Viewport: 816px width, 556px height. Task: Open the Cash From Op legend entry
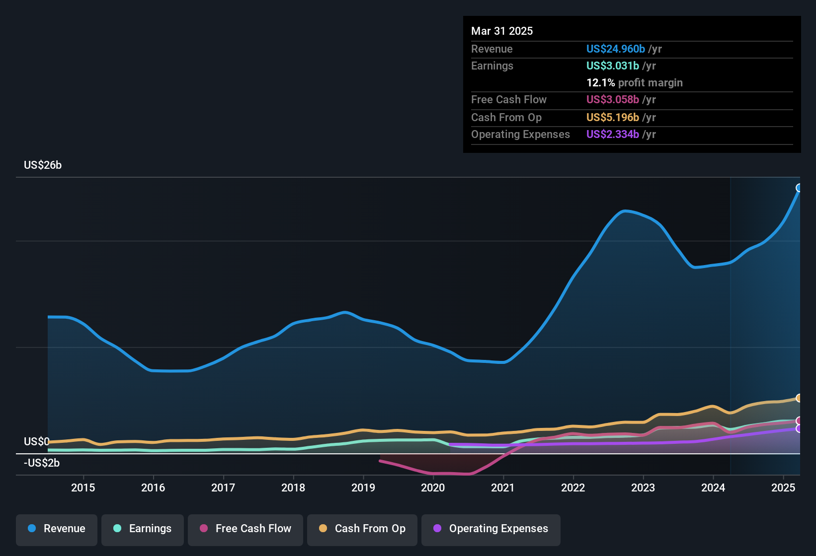(x=362, y=529)
